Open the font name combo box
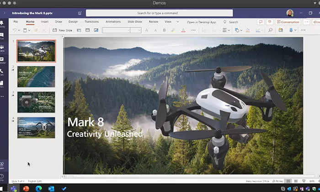320x192 pixels. pos(116,30)
